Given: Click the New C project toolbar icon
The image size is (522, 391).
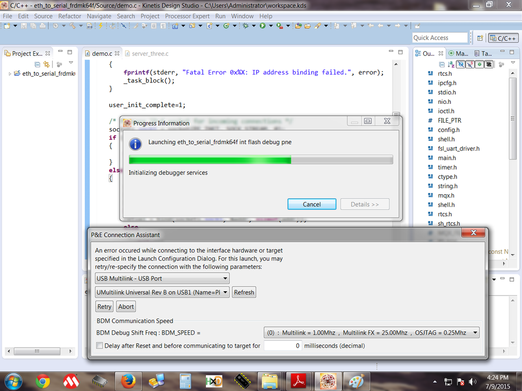Looking at the screenshot, I should [x=175, y=26].
